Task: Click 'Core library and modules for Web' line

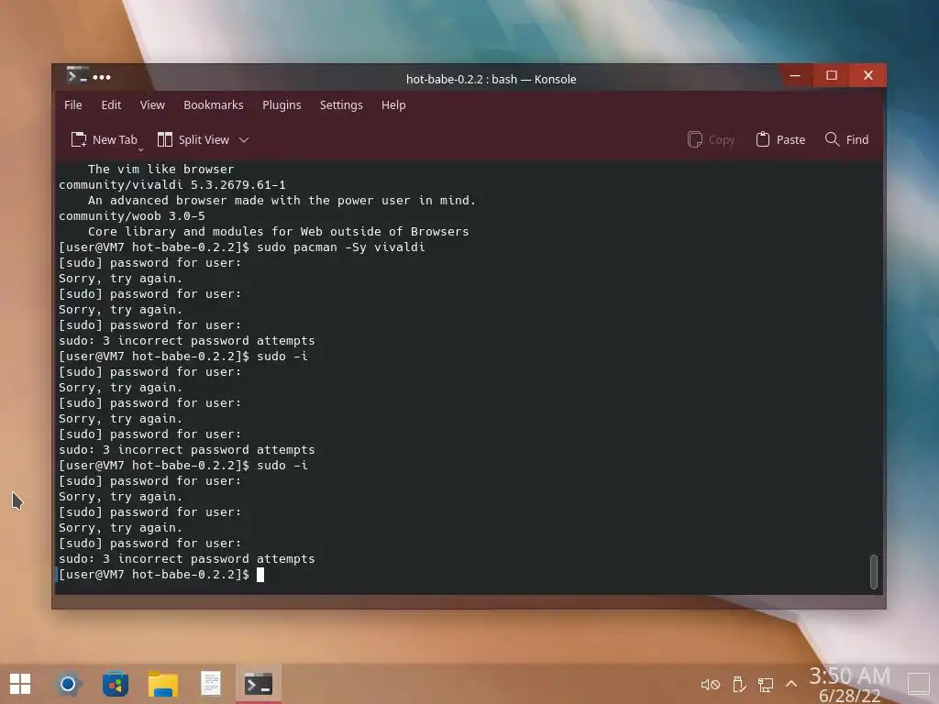Action: click(279, 232)
